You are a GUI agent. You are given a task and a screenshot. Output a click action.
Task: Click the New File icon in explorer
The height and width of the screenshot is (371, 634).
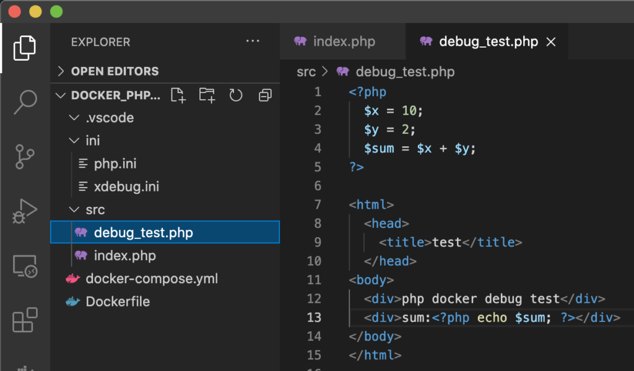pyautogui.click(x=178, y=95)
